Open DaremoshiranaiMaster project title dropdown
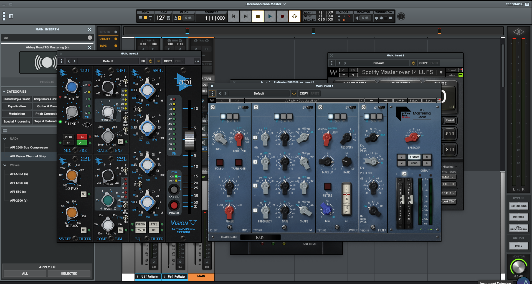The image size is (532, 284). click(x=265, y=4)
